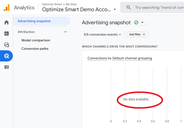Open the Home section in sidebar
Image resolution: width=184 pixels, height=128 pixels.
[x=6, y=22]
